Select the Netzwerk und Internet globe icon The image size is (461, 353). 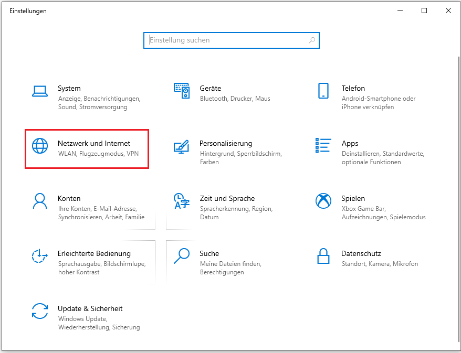pyautogui.click(x=40, y=146)
